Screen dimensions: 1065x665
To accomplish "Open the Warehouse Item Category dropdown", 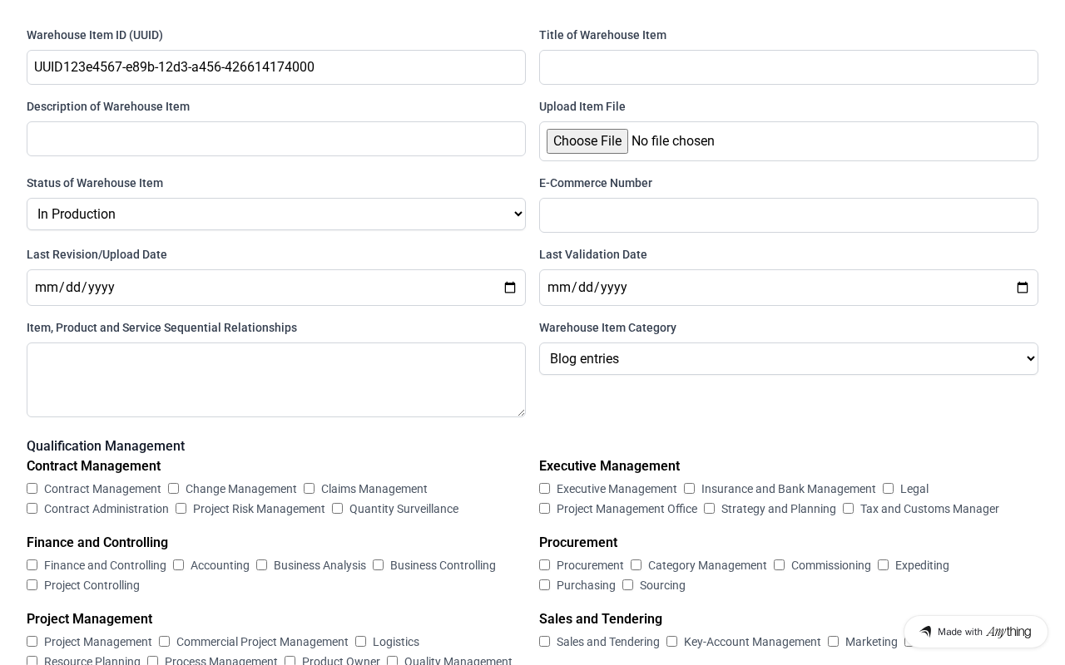I will pyautogui.click(x=789, y=359).
